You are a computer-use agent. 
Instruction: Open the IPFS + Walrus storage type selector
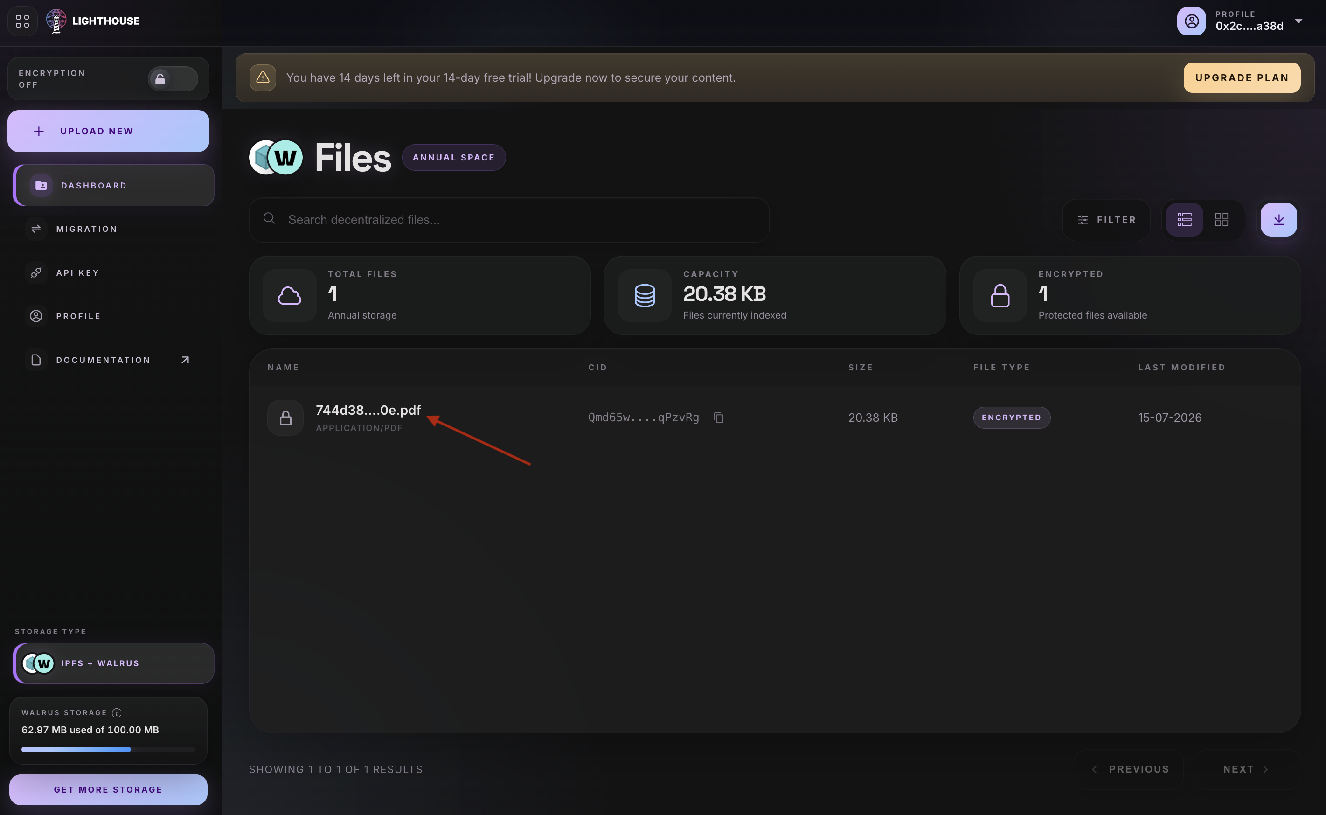pos(114,663)
